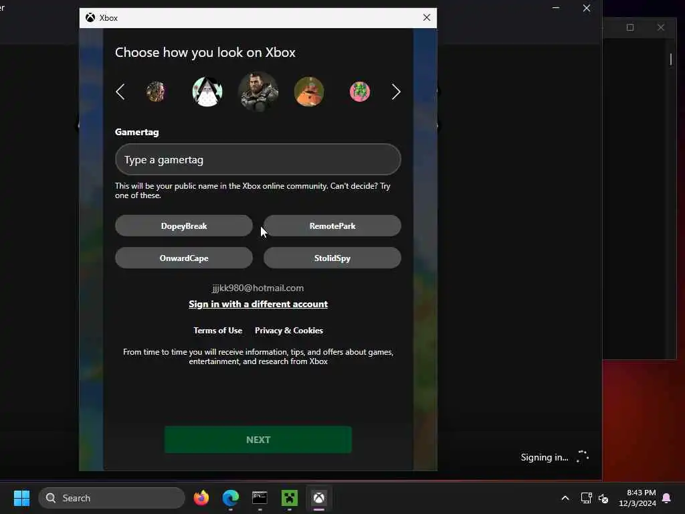Click the Xbox logo in dialog title bar
The height and width of the screenshot is (514, 685).
coord(90,17)
